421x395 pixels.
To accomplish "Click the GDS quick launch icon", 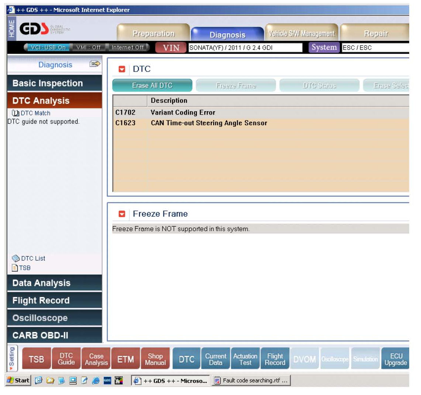I will (107, 381).
